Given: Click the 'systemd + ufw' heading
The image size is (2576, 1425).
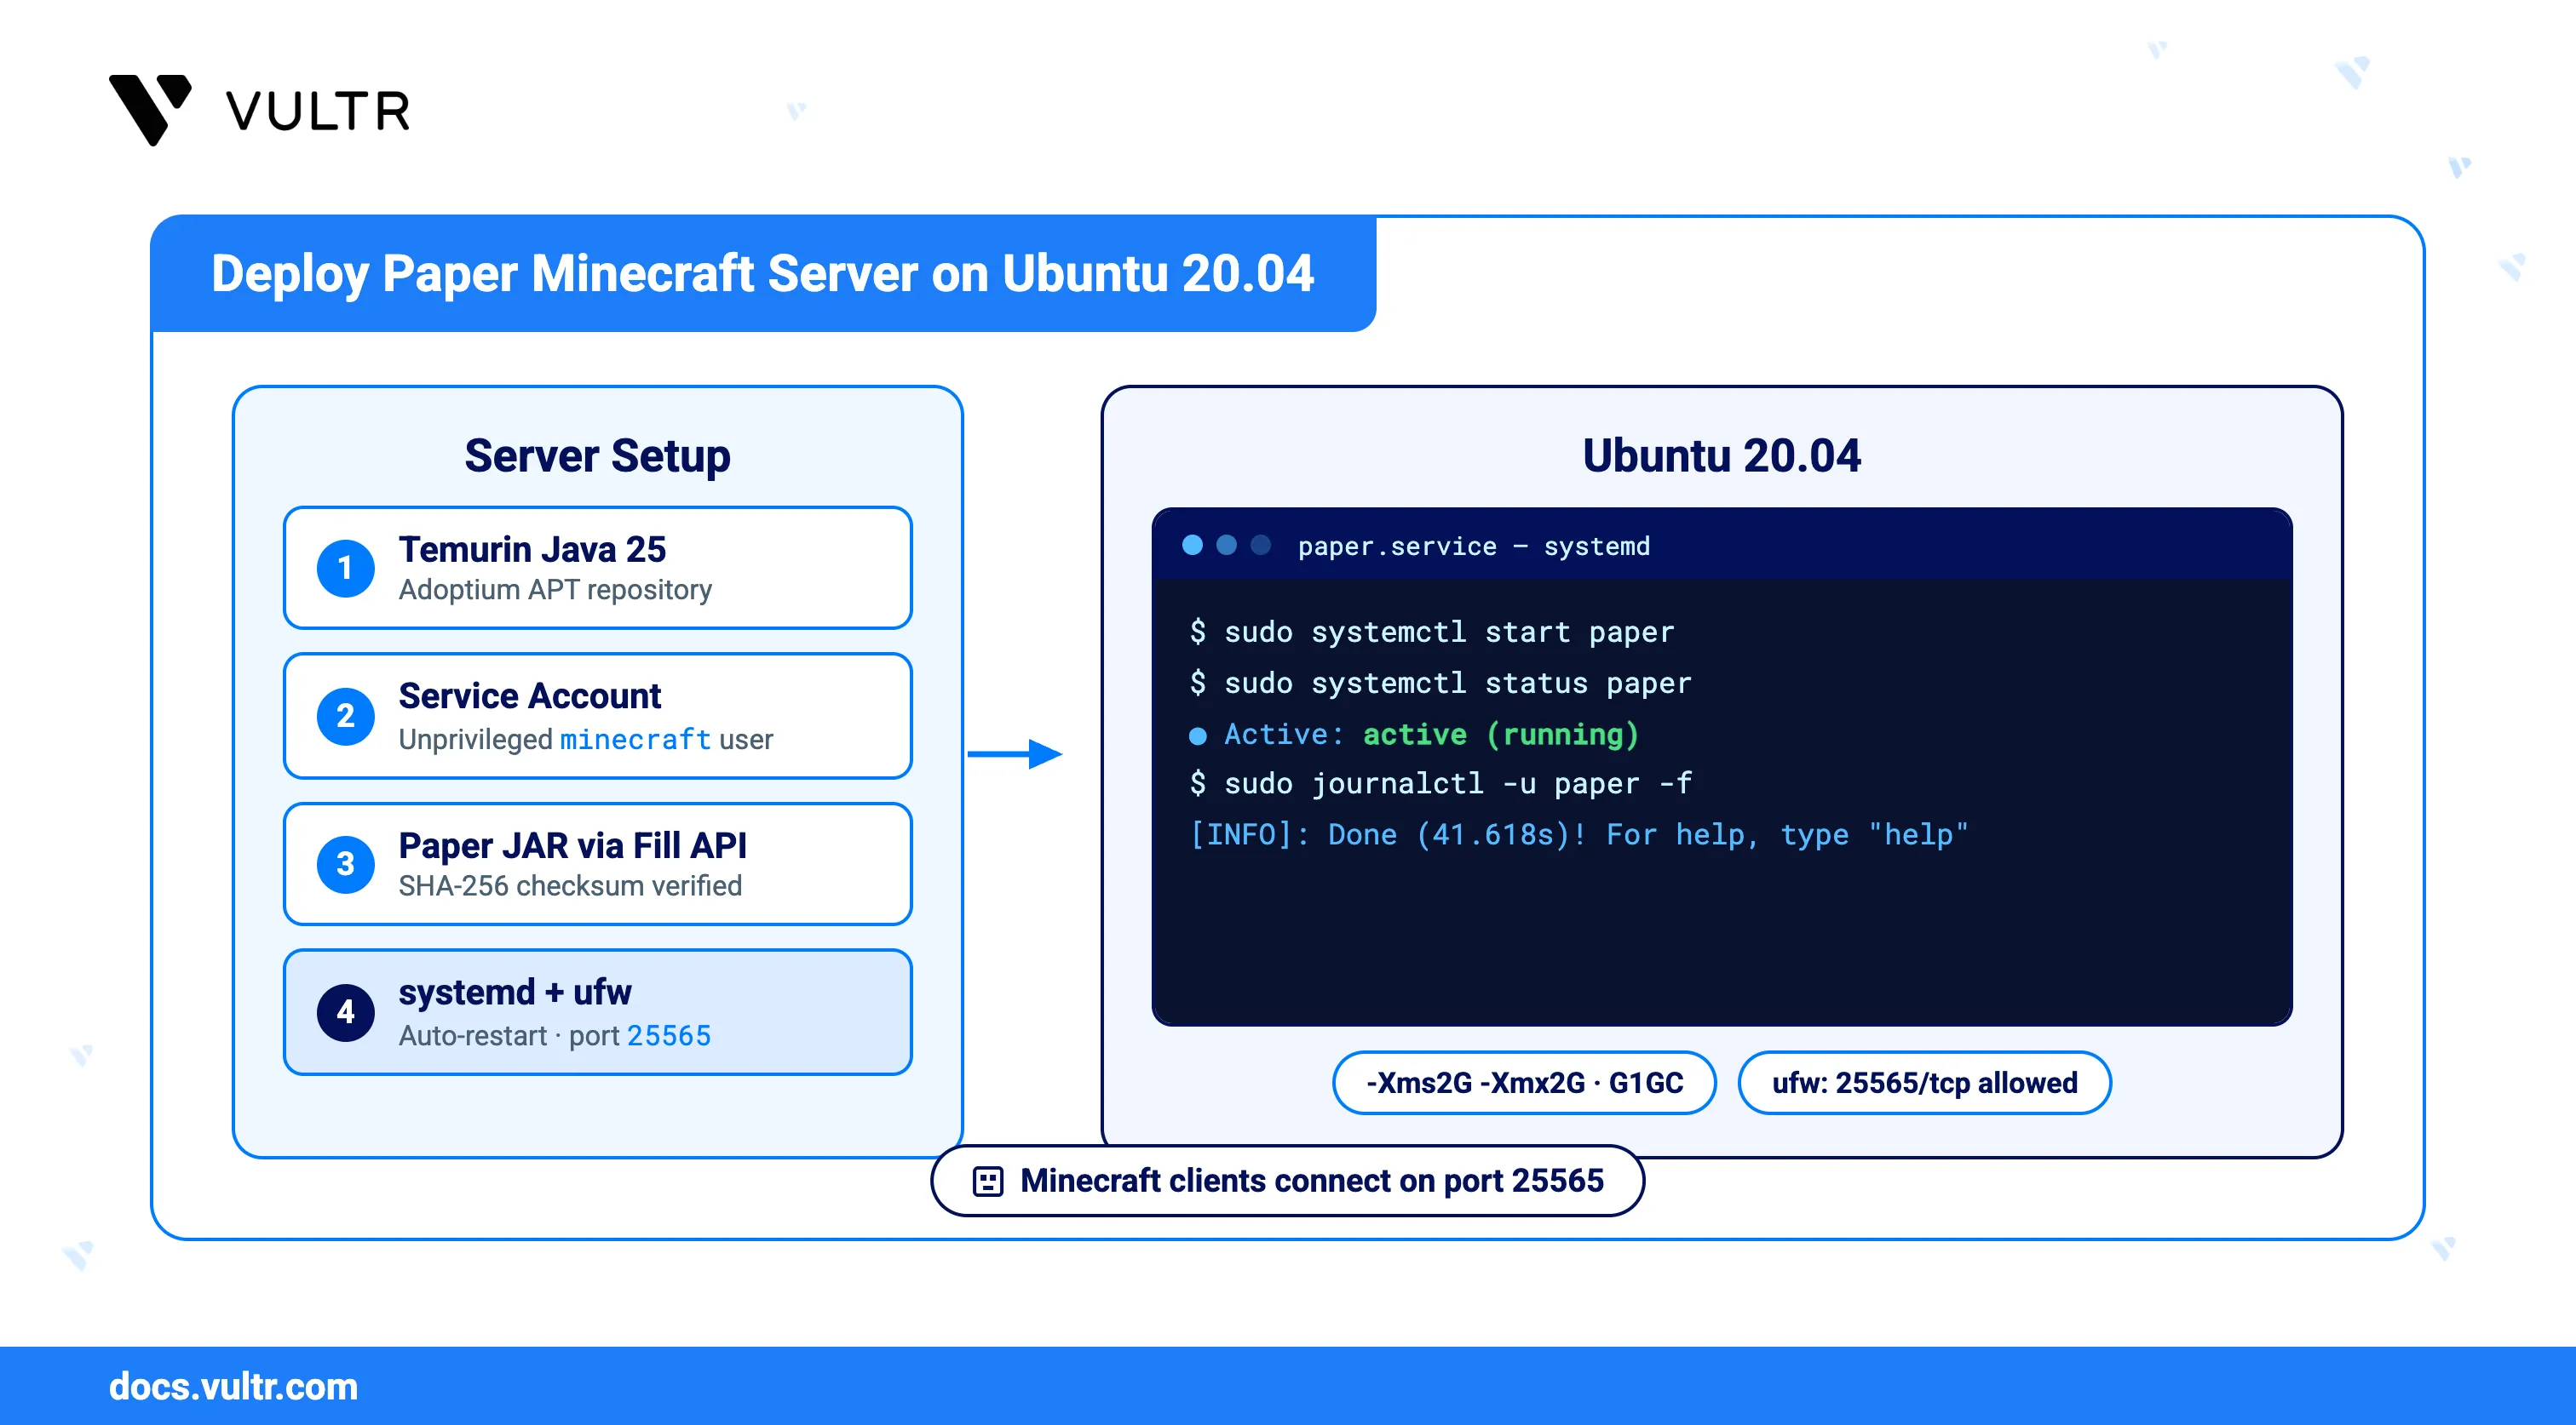Looking at the screenshot, I should 515,992.
